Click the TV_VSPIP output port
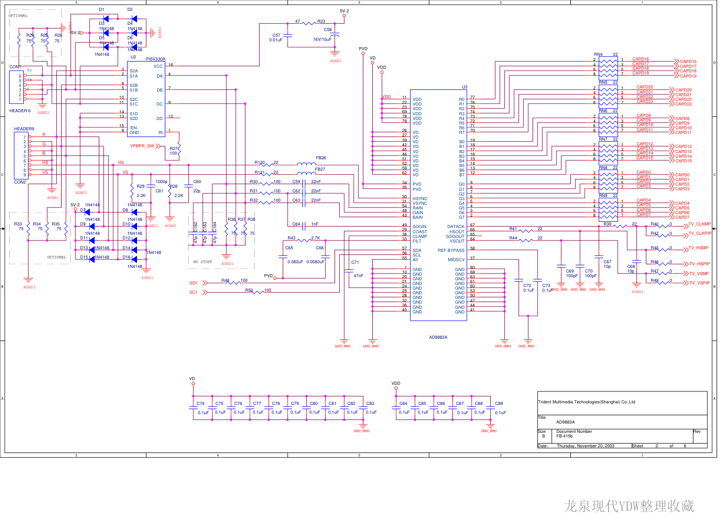The image size is (726, 513). (699, 283)
